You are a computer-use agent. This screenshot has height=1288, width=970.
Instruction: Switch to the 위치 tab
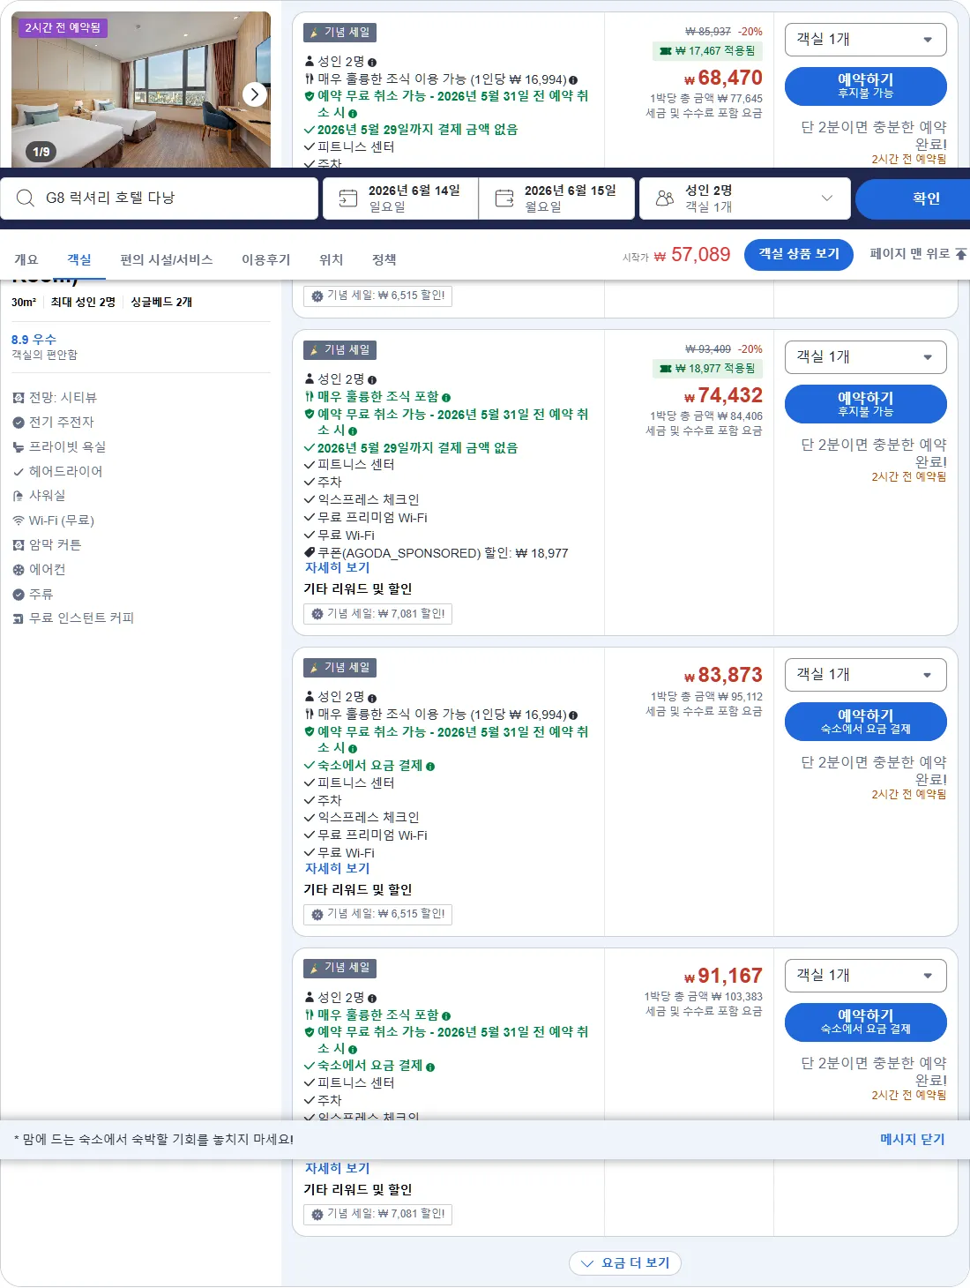point(332,259)
